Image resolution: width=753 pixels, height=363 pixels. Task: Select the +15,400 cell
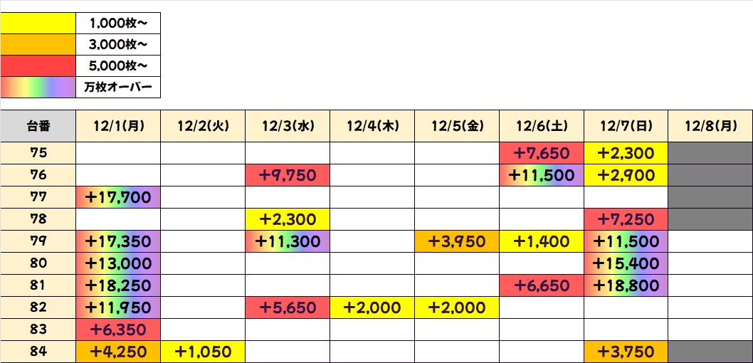(626, 263)
